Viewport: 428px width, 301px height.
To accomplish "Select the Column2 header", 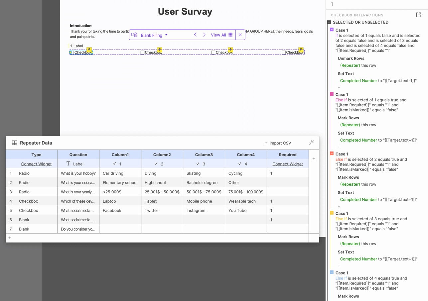I will coord(162,154).
